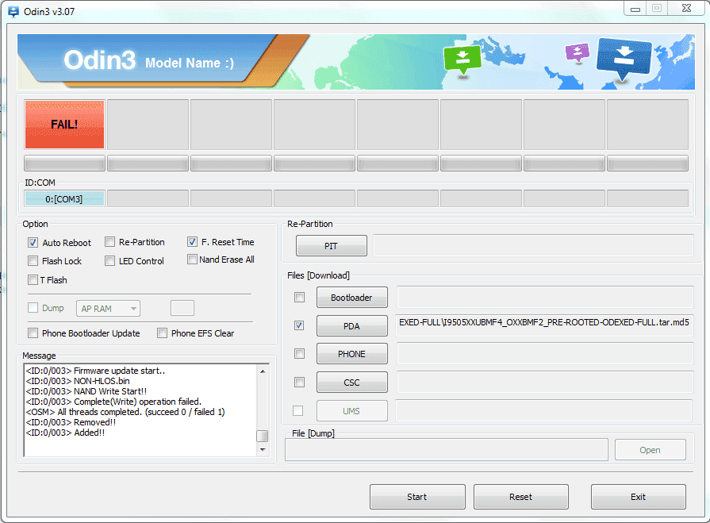710x523 pixels.
Task: Click 'NAND Write Start!!' log line
Action: 86,391
